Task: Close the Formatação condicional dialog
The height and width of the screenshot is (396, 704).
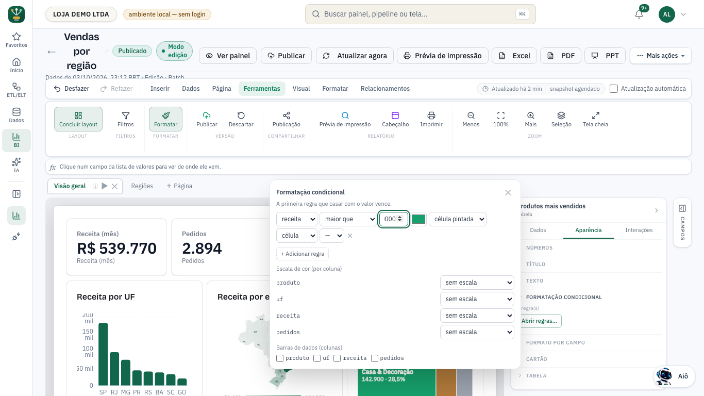Action: pyautogui.click(x=508, y=192)
